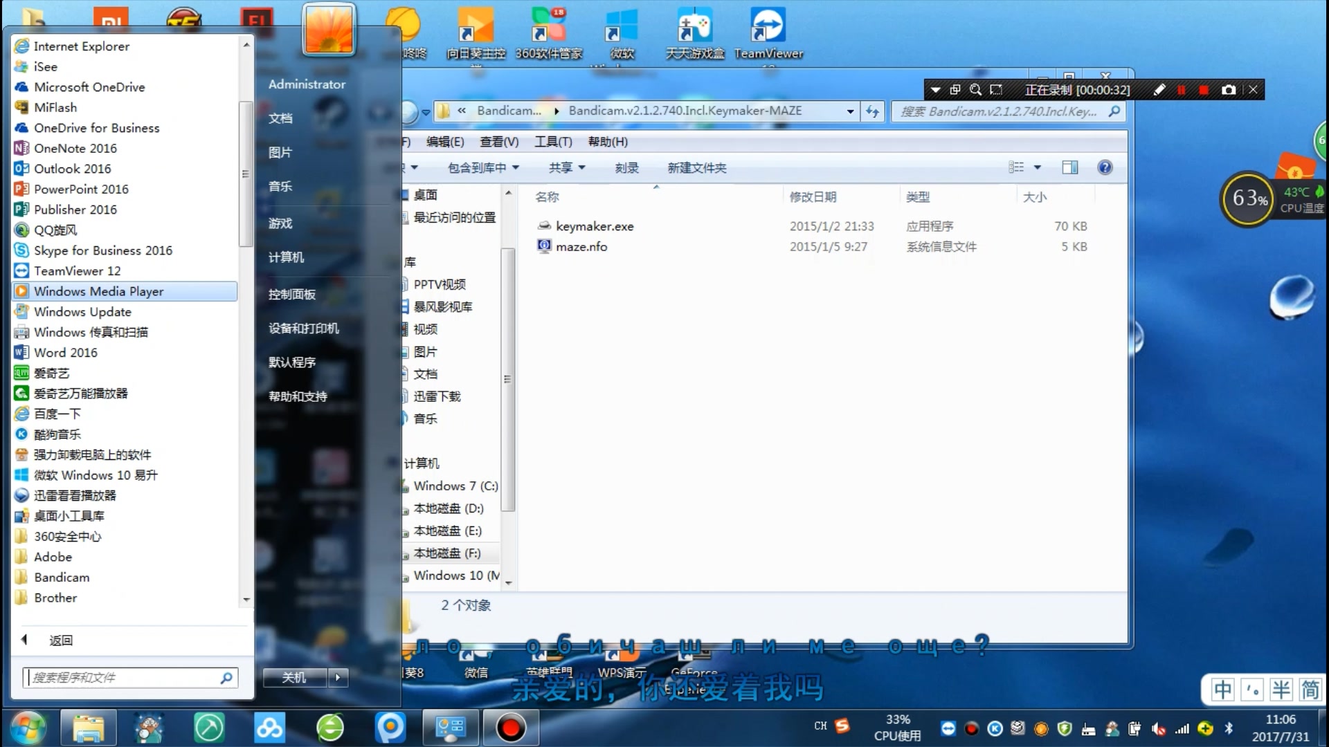Click the Explorer search Bandicam folder box
This screenshot has height=747, width=1329.
pos(1008,111)
